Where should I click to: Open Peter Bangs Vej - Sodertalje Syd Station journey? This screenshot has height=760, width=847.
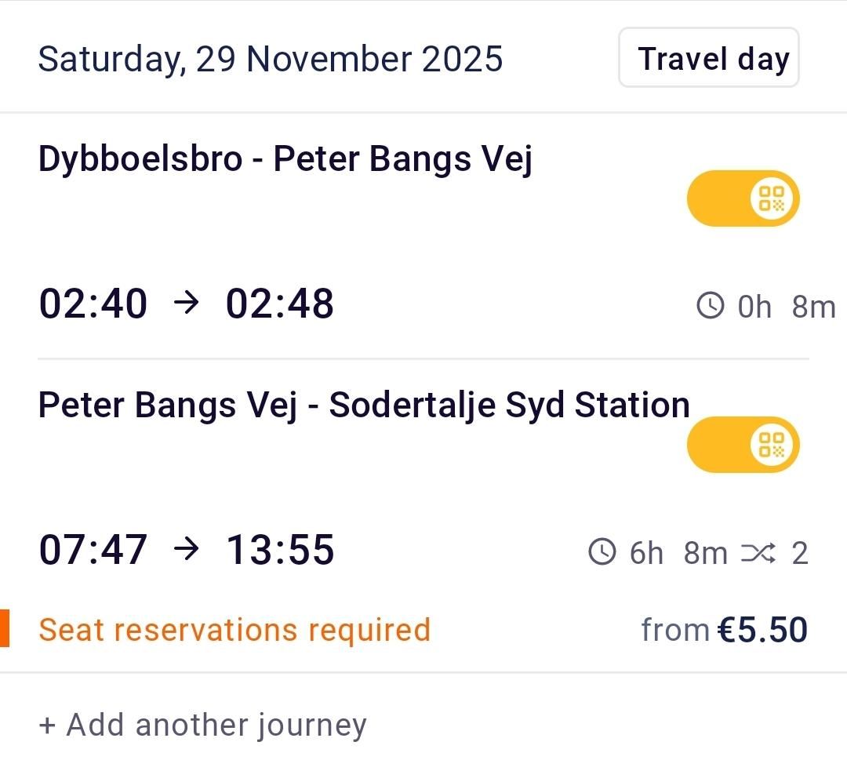pyautogui.click(x=363, y=405)
